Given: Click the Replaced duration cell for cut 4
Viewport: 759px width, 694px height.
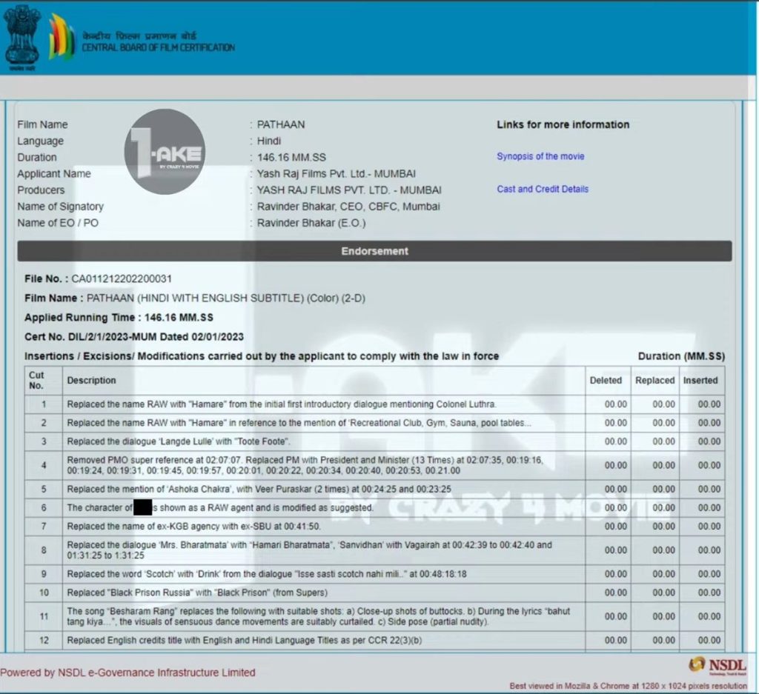Looking at the screenshot, I should (x=655, y=465).
